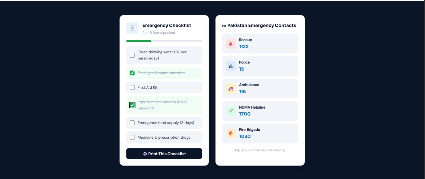Click the Emergency Checklist clipboard icon
The image size is (425, 179).
pos(132,28)
